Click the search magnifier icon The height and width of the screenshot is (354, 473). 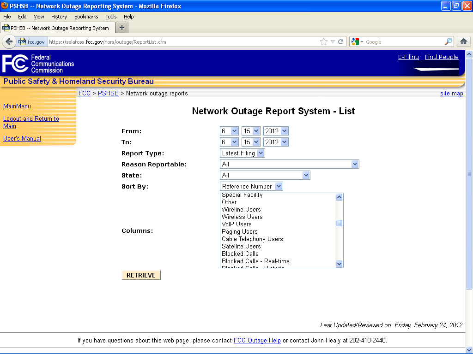point(449,41)
